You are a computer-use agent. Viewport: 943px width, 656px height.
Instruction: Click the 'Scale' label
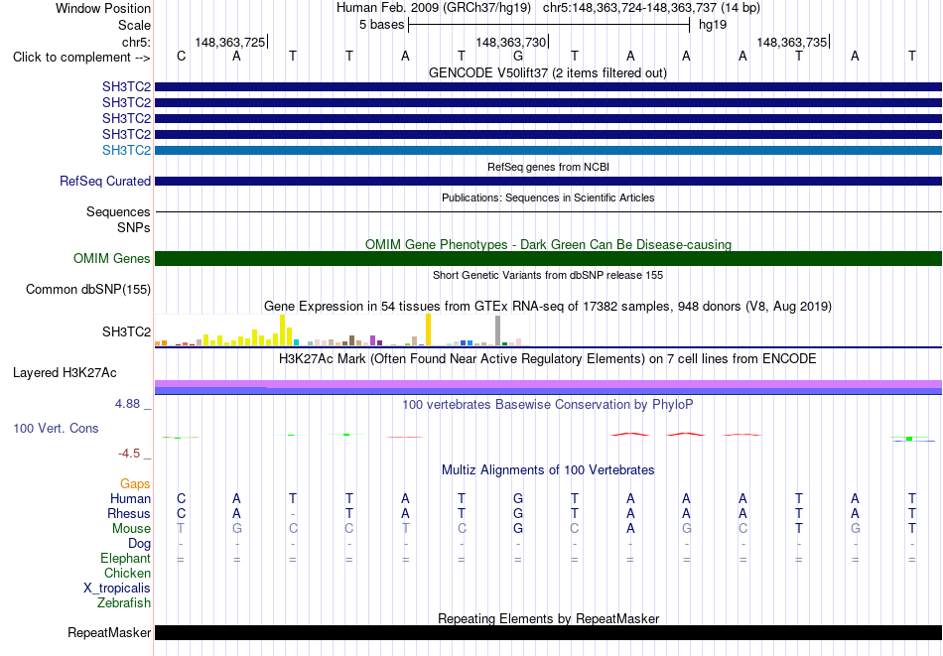(134, 25)
